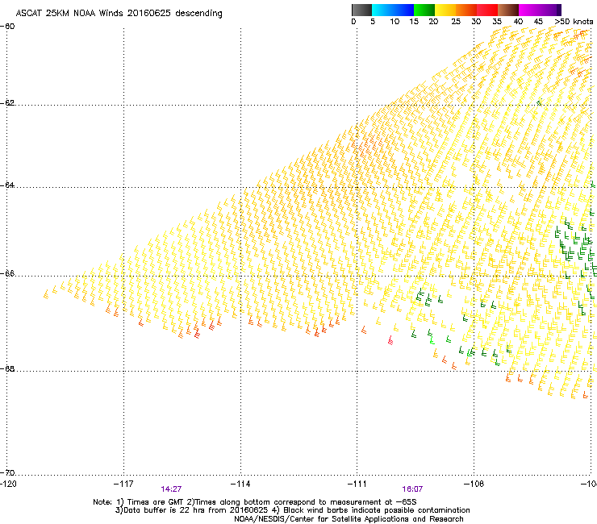Click the chart title 'ASCAT 25KM NOAA Winds 20160625 descending'
This screenshot has width=597, height=524.
[x=119, y=14]
